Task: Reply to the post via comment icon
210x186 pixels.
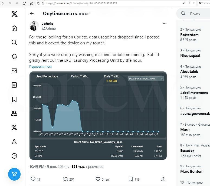Action: click(x=33, y=179)
